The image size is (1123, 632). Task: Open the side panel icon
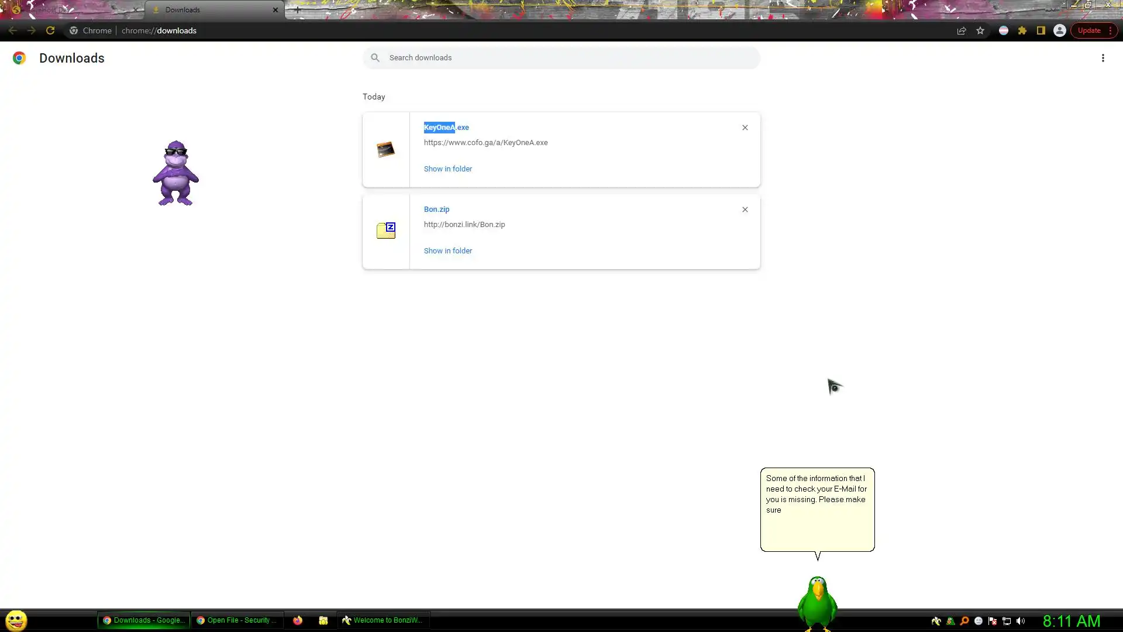(x=1041, y=30)
